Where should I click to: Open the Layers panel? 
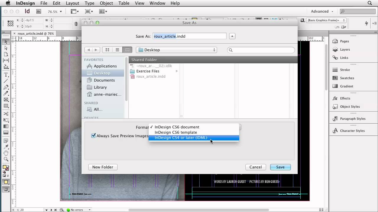coord(345,49)
